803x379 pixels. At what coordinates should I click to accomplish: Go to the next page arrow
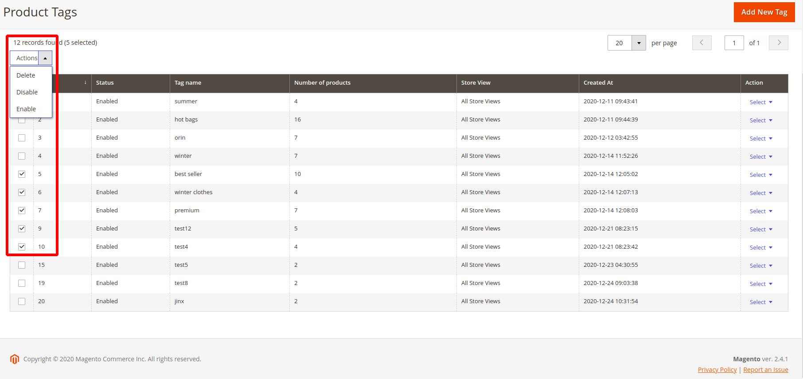(778, 43)
